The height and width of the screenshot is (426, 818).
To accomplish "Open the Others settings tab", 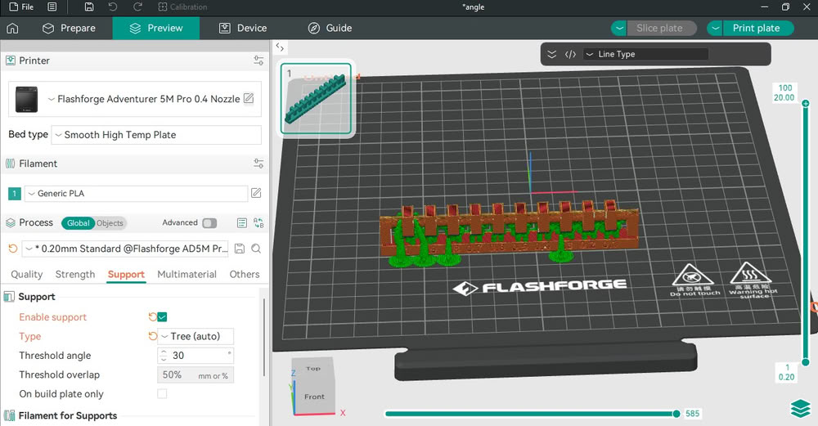I will pos(244,274).
